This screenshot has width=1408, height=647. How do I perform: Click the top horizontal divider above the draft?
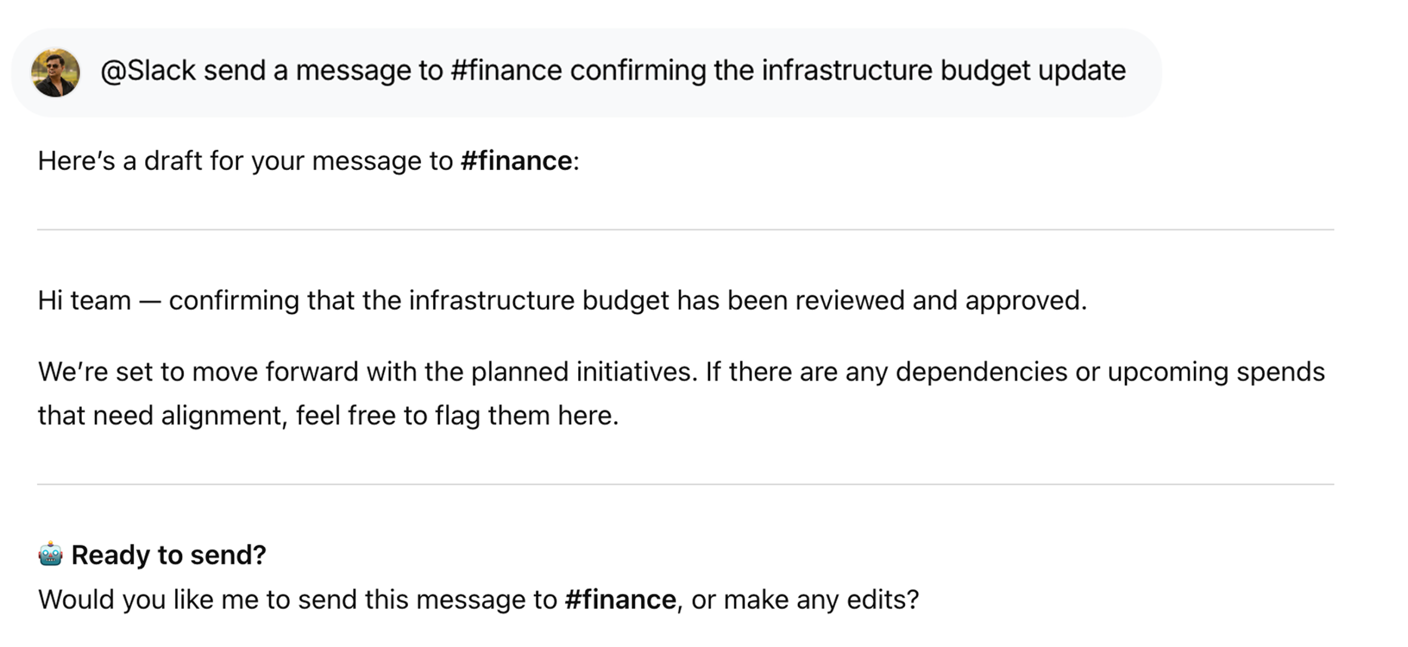pyautogui.click(x=685, y=230)
